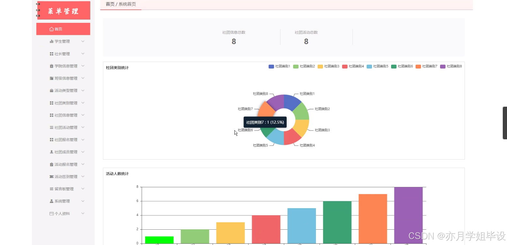Click the grid icon beside 社团信息管理
The height and width of the screenshot is (245, 507).
tap(51, 115)
